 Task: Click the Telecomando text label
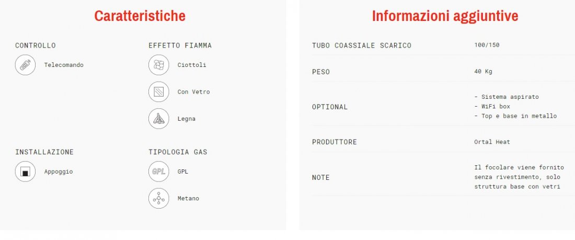(64, 65)
